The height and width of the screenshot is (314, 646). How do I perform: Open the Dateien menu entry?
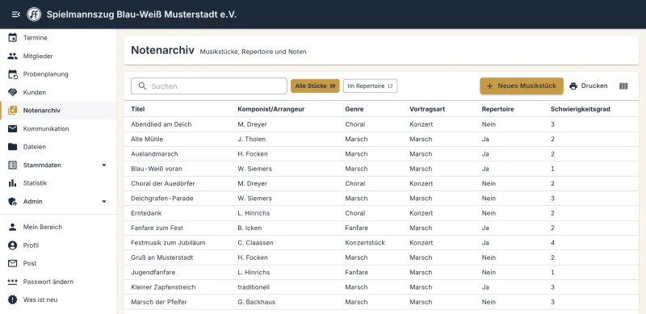58,147
